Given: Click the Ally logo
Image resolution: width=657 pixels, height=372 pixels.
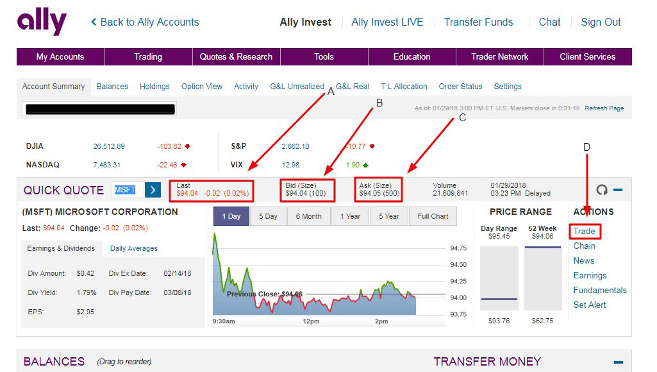Looking at the screenshot, I should click(x=42, y=22).
